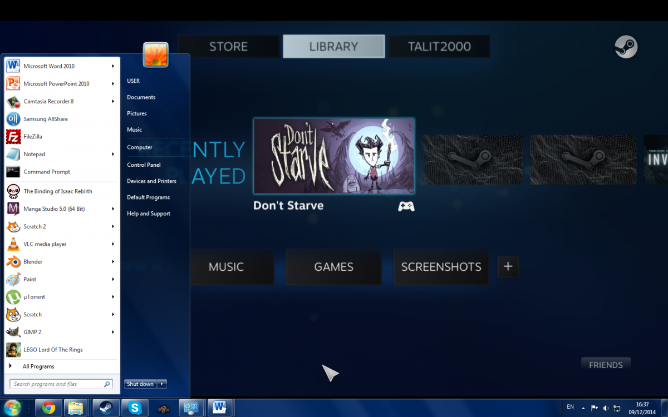The height and width of the screenshot is (417, 668).
Task: Expand PowerPoint 2010 recent items arrow
Action: point(113,84)
